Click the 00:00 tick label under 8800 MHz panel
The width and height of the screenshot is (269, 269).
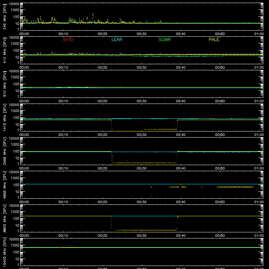[24, 236]
